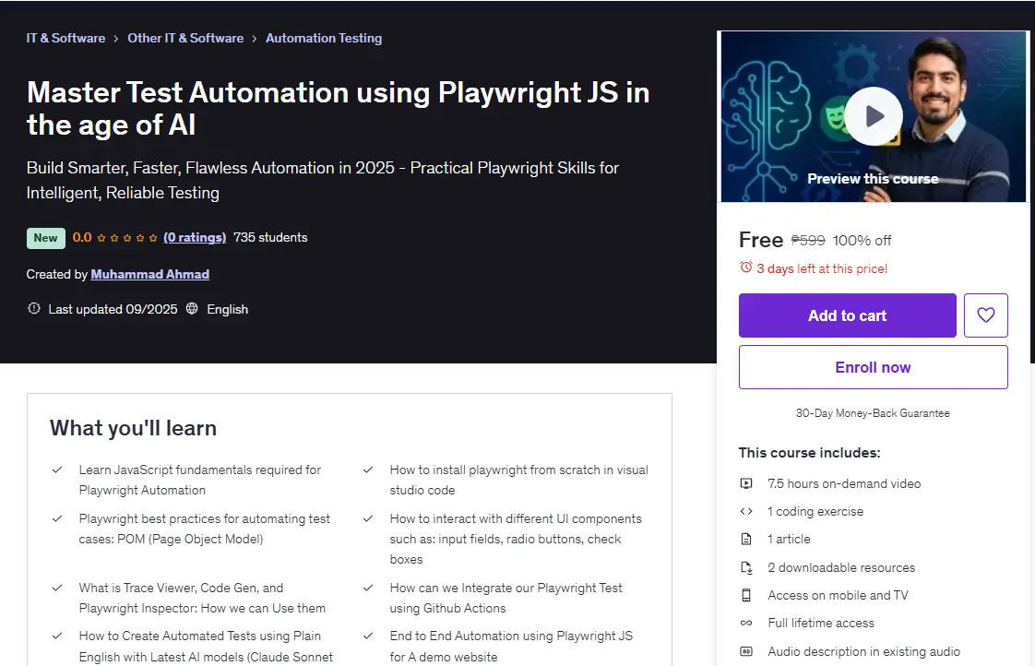This screenshot has height=666, width=1035.
Task: Click the 1 coding exercise text
Action: coord(815,512)
